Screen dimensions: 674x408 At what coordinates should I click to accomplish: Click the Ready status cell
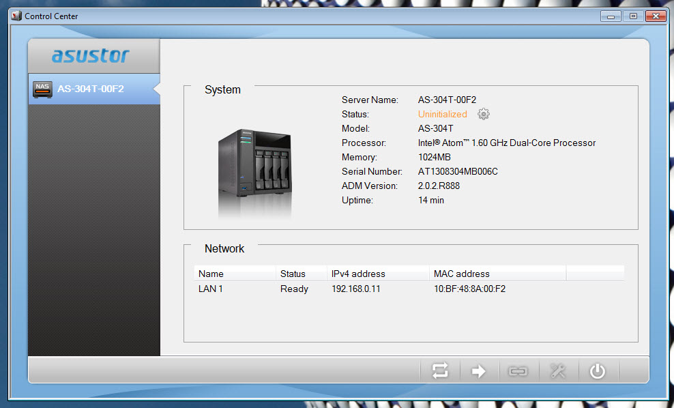click(x=294, y=289)
